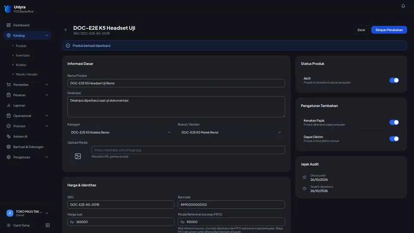Collapse sidebar using the panel icon
The image size is (414, 233).
tap(47, 225)
